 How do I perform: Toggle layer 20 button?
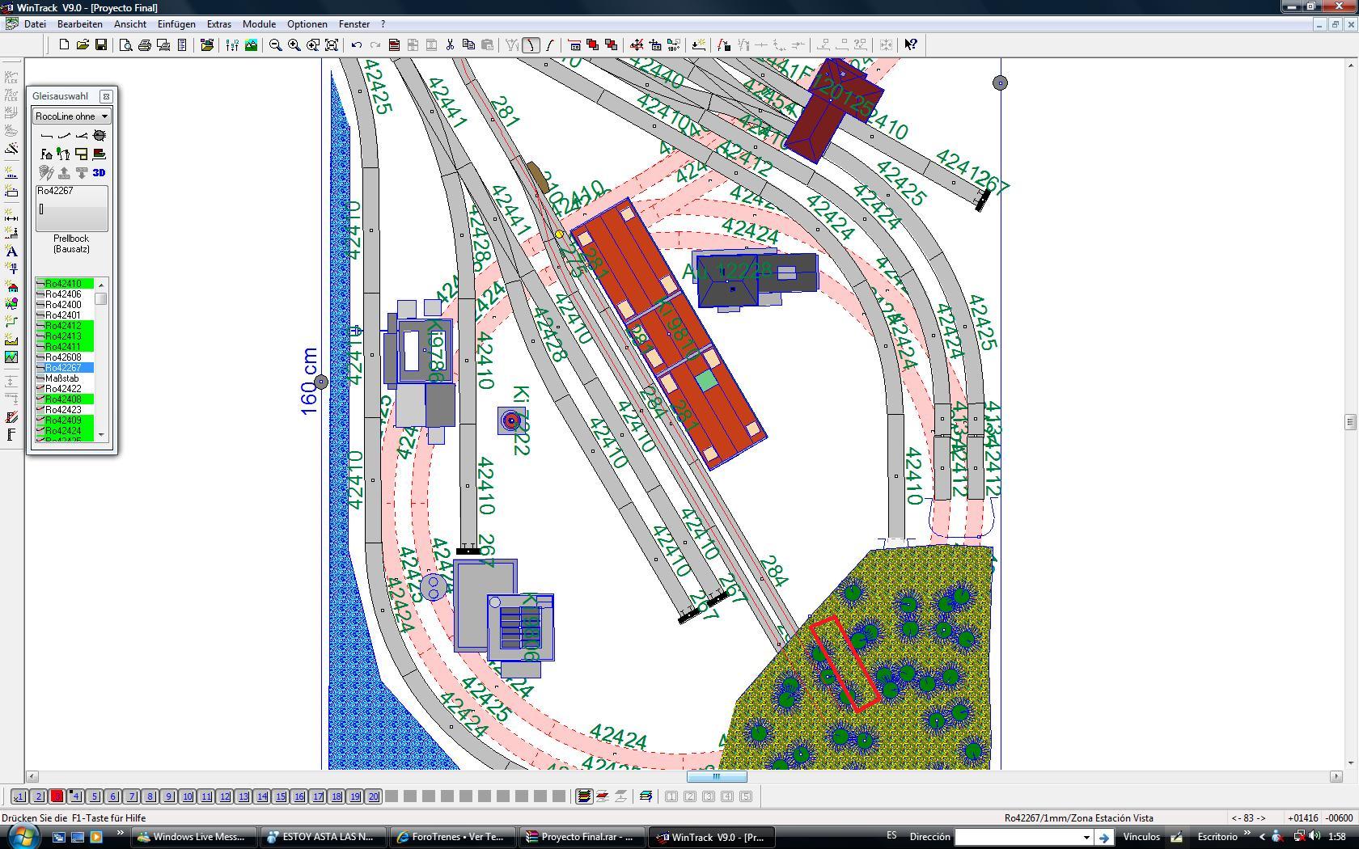374,796
